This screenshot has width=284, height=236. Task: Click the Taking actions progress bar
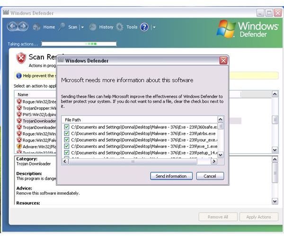pyautogui.click(x=79, y=44)
